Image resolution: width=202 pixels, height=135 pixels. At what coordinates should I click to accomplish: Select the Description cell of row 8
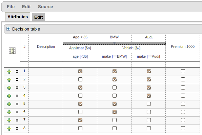[46, 129]
